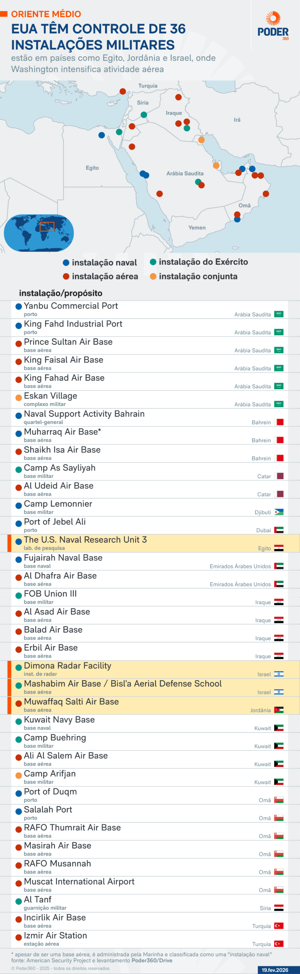Viewport: 300px width, 974px height.
Task: Click the 19.fev.2026 date badge
Action: tap(275, 970)
